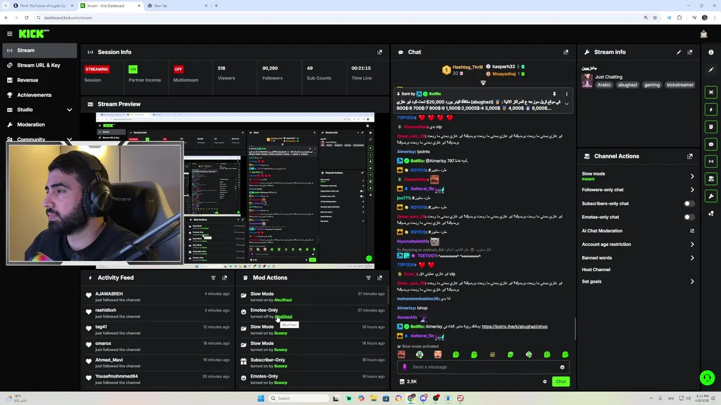721x405 pixels.
Task: Click the taskbar Search box
Action: tap(299, 398)
